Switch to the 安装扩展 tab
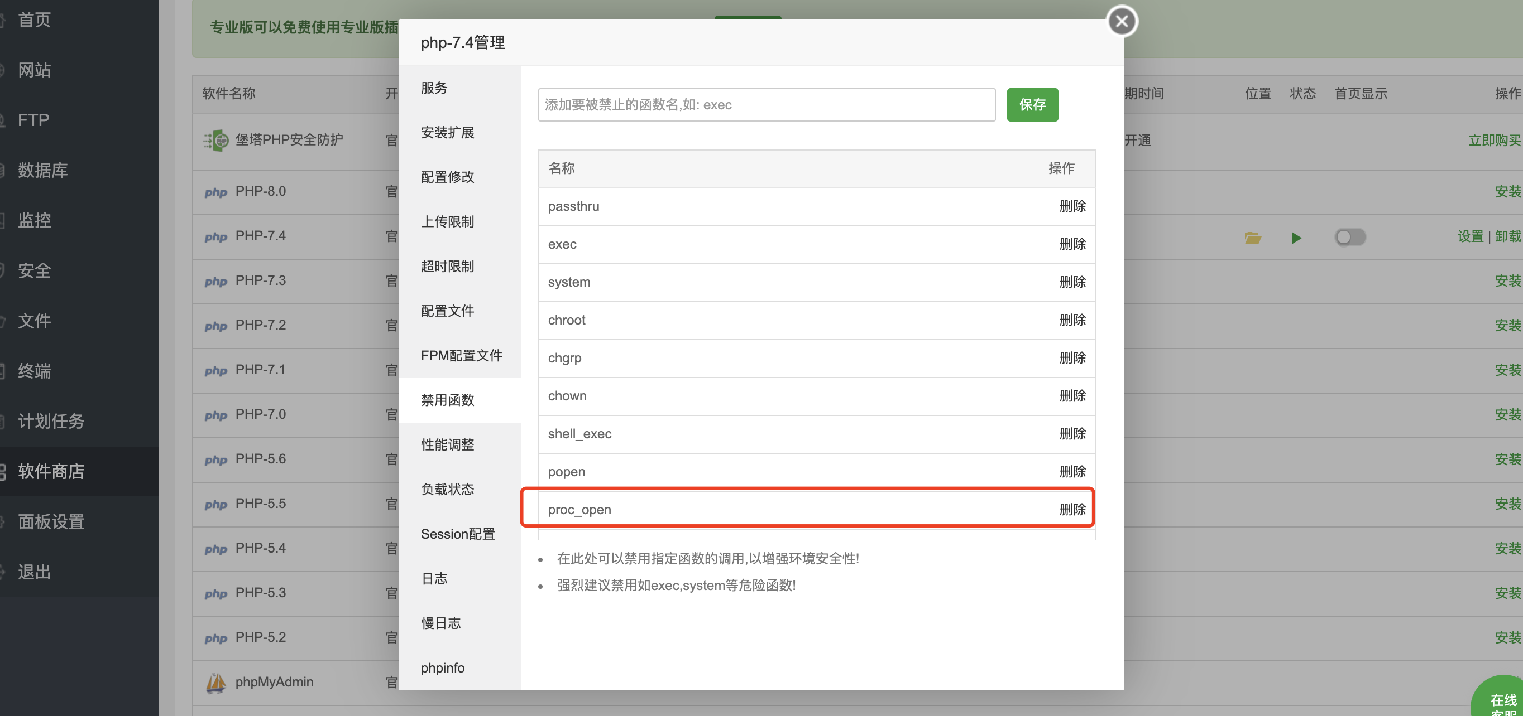 point(448,132)
